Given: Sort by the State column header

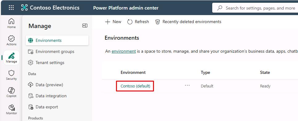Looking at the screenshot, I should (x=265, y=72).
